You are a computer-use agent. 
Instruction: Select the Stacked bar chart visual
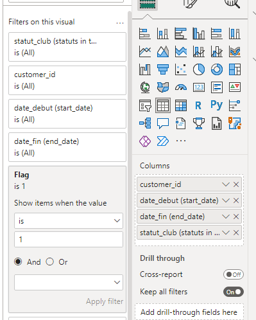tap(145, 33)
